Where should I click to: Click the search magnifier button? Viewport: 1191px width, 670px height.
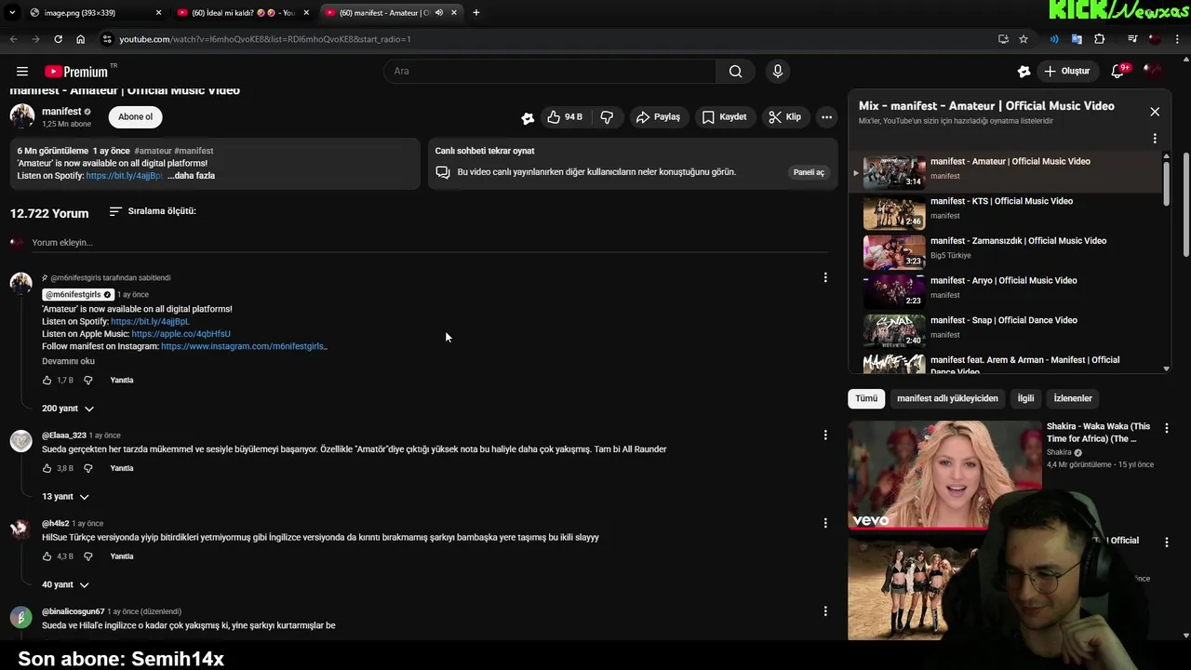(735, 72)
